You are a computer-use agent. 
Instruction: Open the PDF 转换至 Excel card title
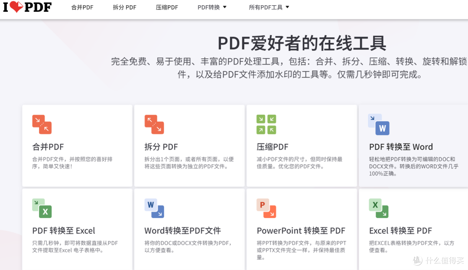64,231
